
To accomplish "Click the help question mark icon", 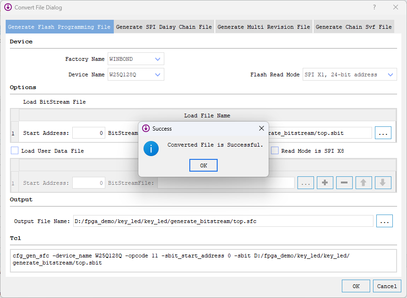I will [x=374, y=7].
